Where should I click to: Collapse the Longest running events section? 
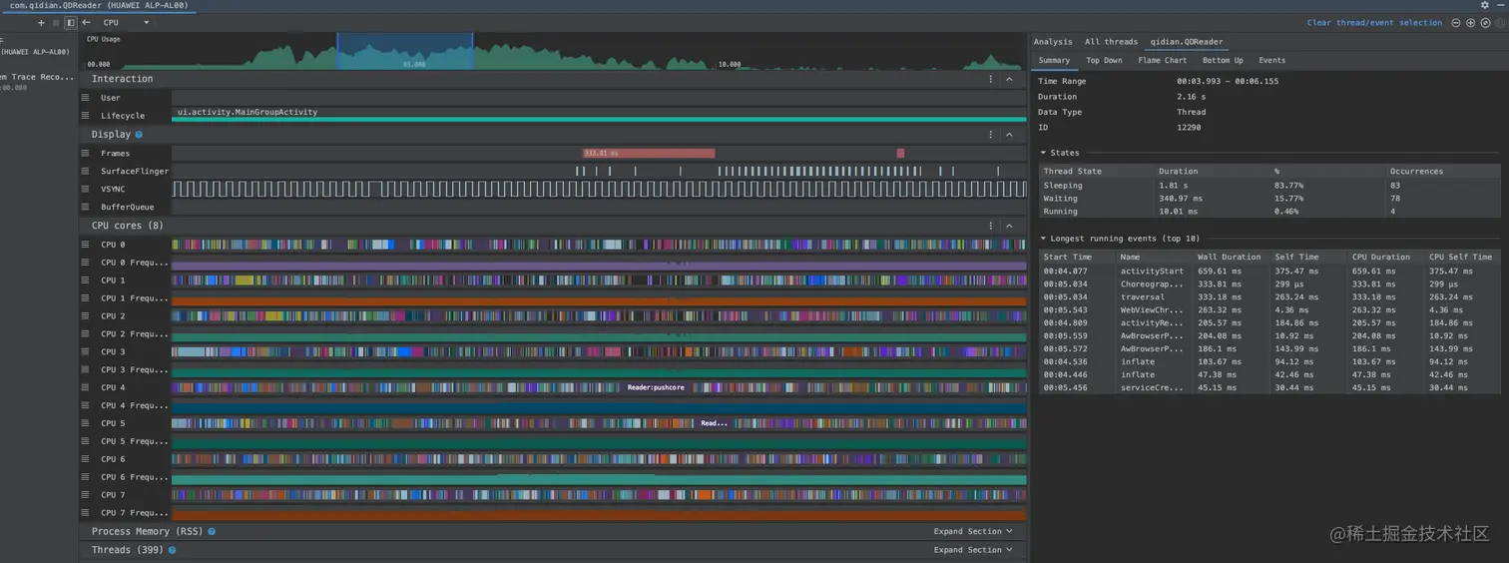[1043, 239]
